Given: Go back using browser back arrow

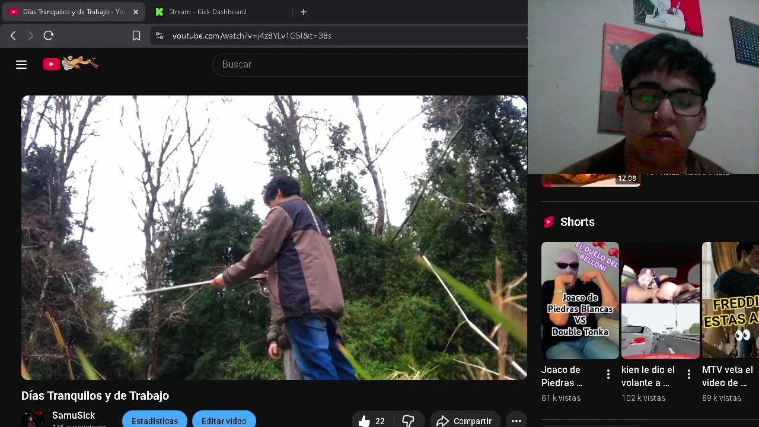Looking at the screenshot, I should 13,36.
